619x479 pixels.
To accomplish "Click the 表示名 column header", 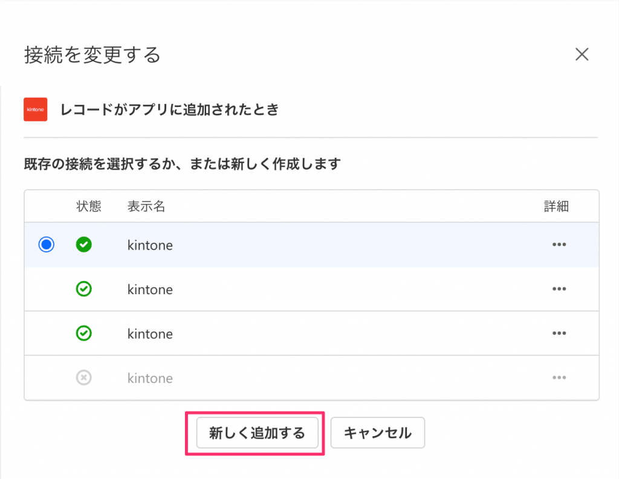I will 146,206.
